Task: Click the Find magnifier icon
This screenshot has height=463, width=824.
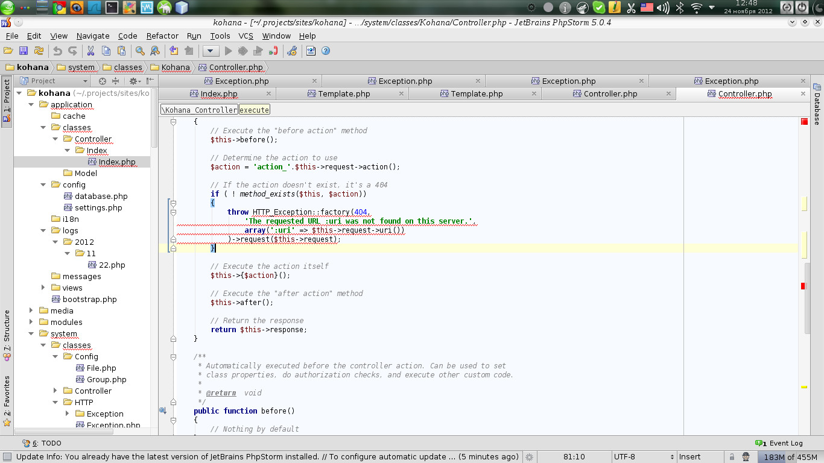Action: click(140, 51)
